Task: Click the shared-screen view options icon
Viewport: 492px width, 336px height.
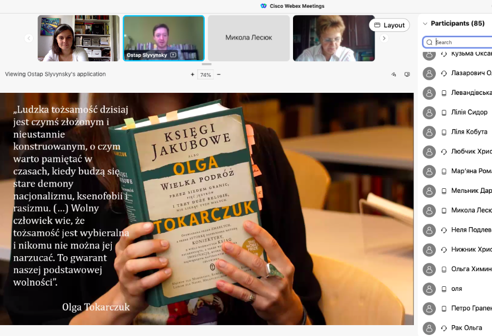Action: point(407,75)
